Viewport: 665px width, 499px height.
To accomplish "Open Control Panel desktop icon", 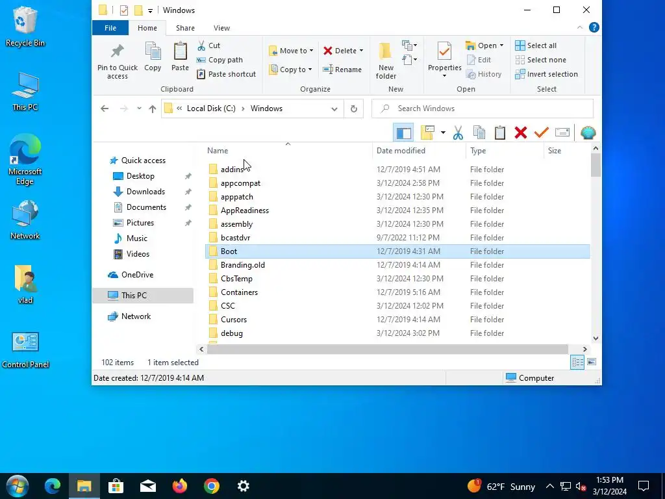I will tap(25, 350).
